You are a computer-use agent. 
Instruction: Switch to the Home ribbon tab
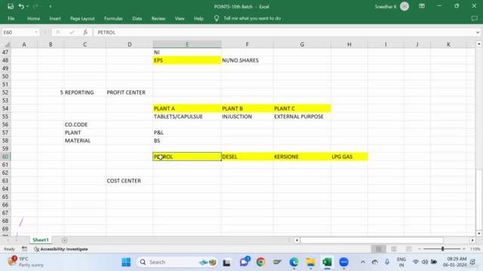[x=33, y=18]
